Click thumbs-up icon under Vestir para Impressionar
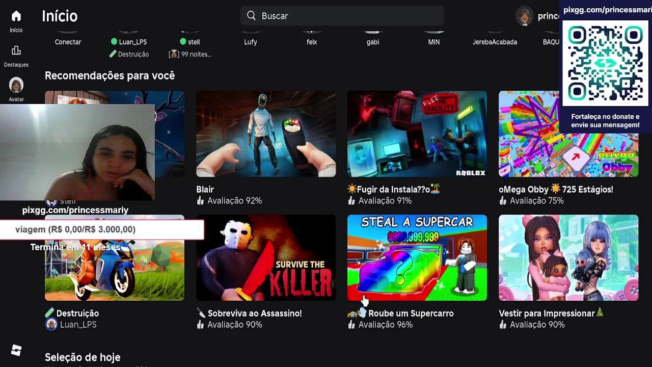652x367 pixels. click(503, 325)
